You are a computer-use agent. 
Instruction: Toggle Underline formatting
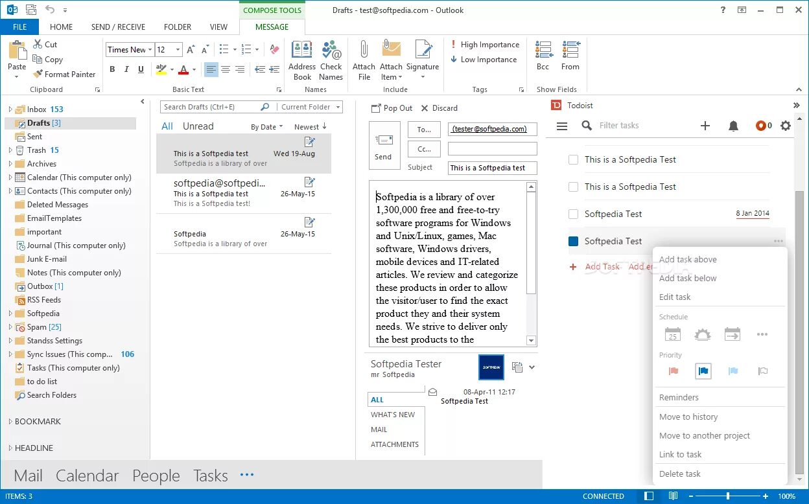(141, 69)
